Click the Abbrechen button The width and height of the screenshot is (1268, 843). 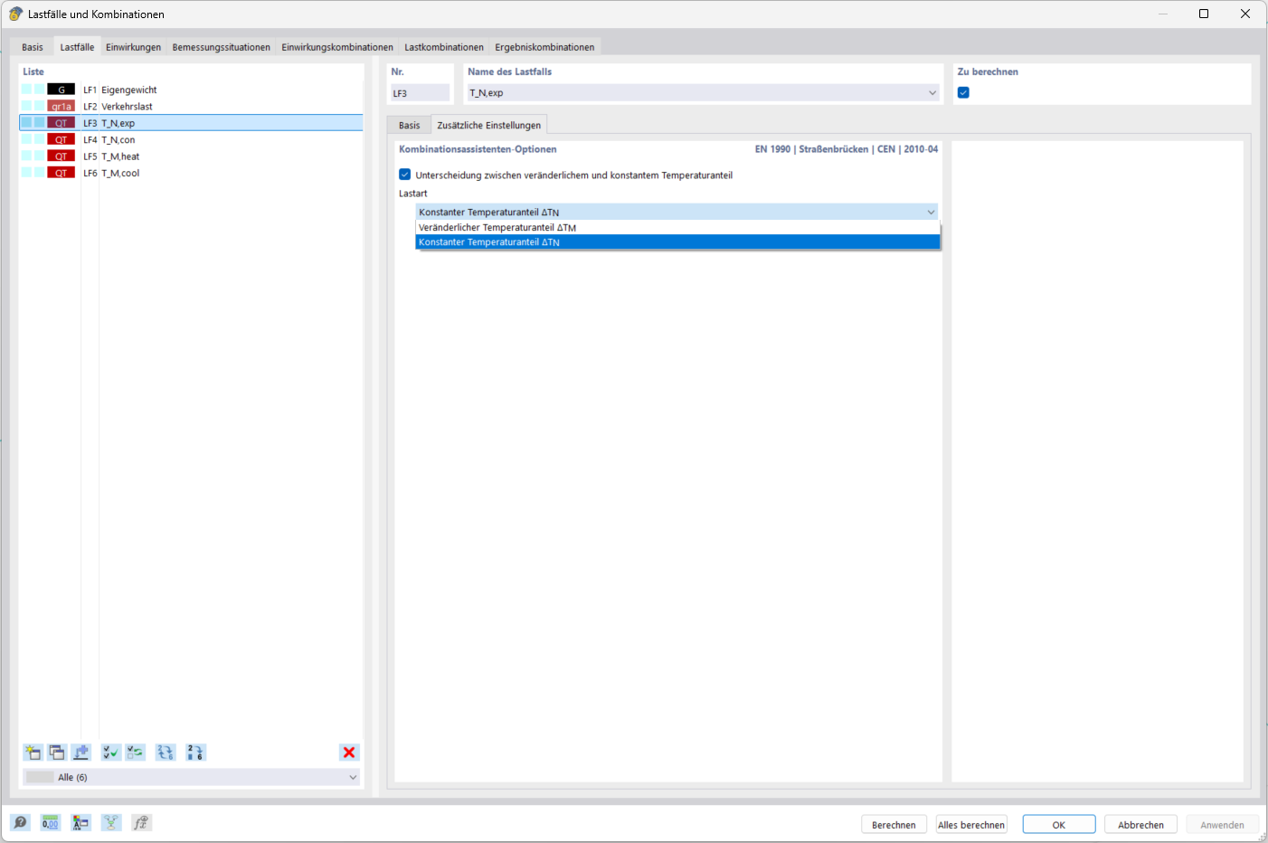pos(1140,825)
